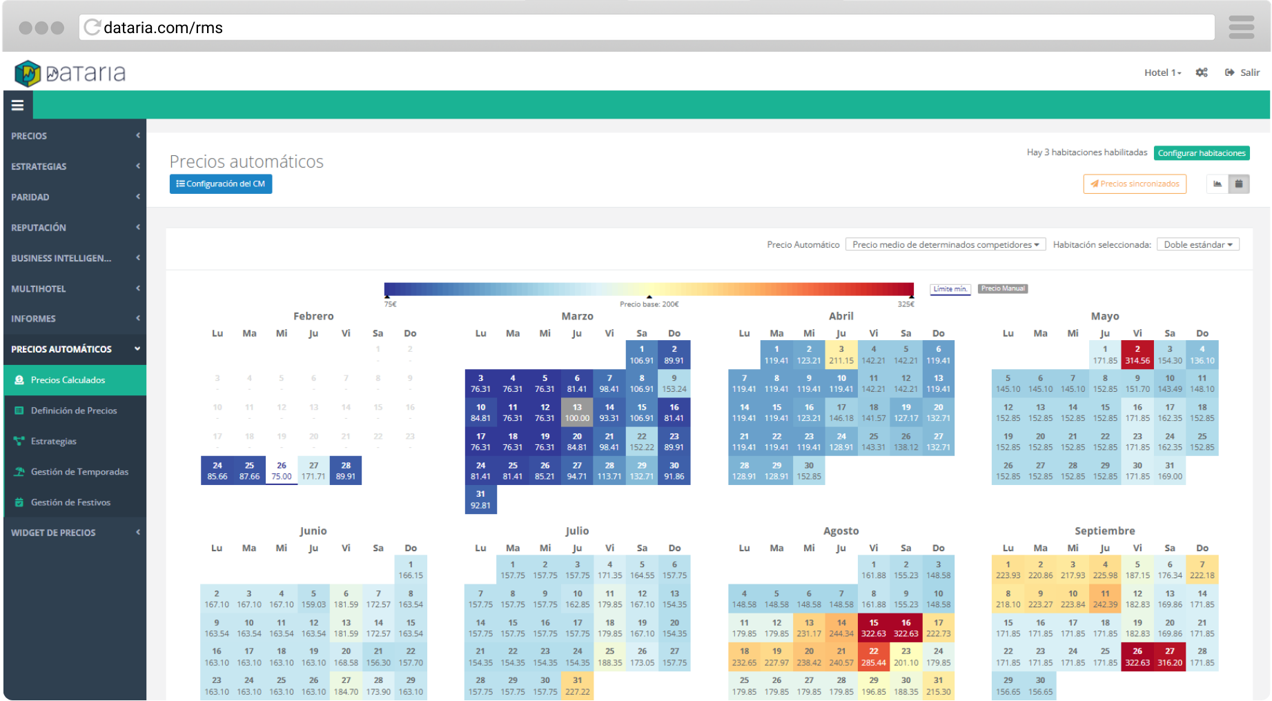Screen dimensions: 1272x701
Task: Click Precios sincronizados button
Action: pyautogui.click(x=1135, y=184)
